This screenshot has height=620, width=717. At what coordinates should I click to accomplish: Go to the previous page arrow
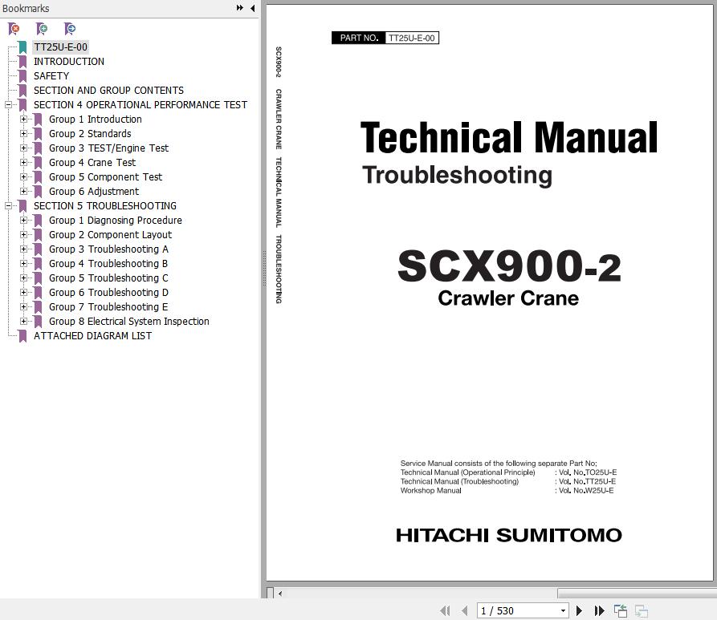pyautogui.click(x=465, y=610)
